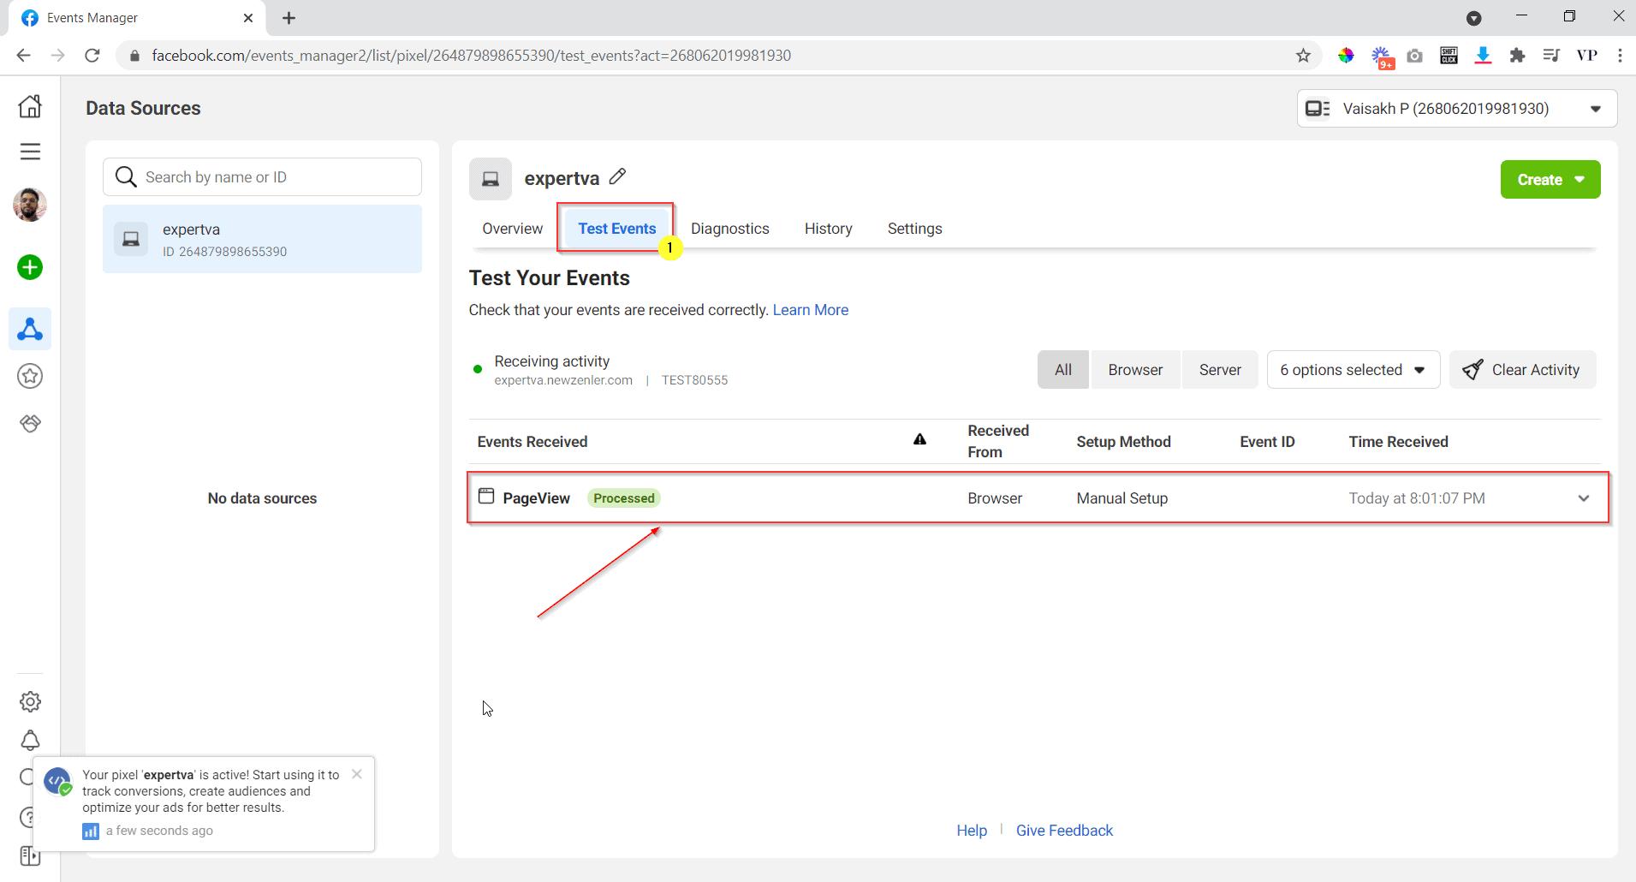Click the Clear Activity button
This screenshot has height=882, width=1636.
click(1523, 369)
